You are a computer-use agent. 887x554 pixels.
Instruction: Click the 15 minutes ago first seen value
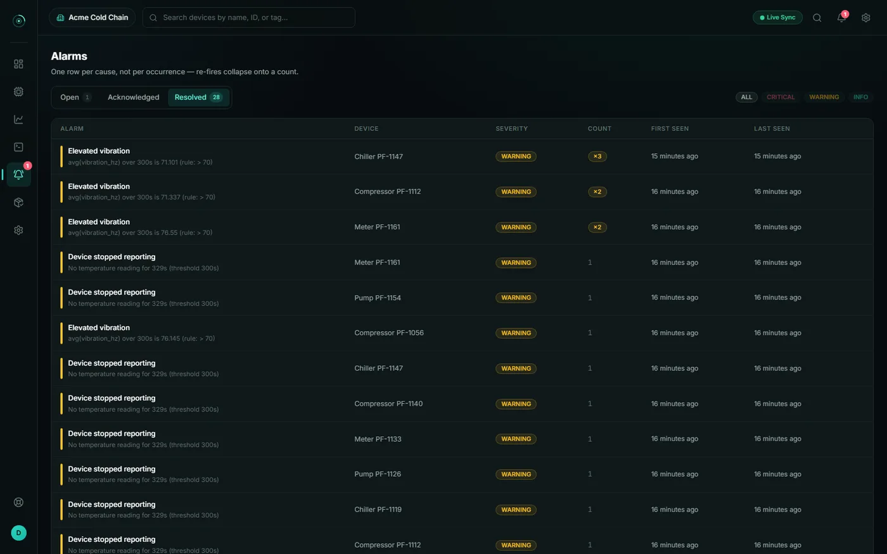point(674,156)
